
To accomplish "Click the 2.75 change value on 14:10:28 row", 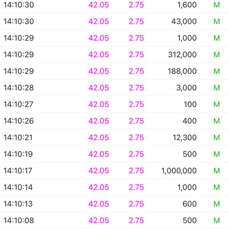I will [136, 88].
